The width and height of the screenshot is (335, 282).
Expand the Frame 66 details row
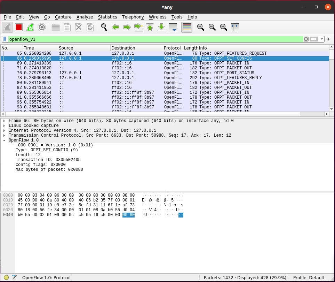(4, 121)
